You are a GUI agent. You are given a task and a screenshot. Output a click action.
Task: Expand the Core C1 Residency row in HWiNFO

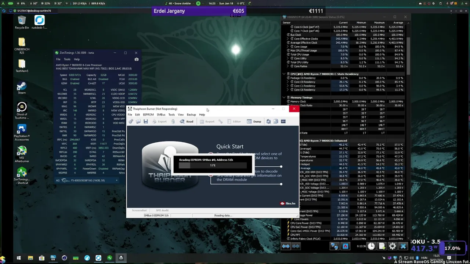click(x=288, y=86)
